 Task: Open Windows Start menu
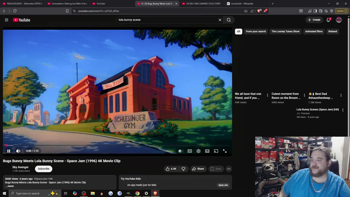coord(4,193)
